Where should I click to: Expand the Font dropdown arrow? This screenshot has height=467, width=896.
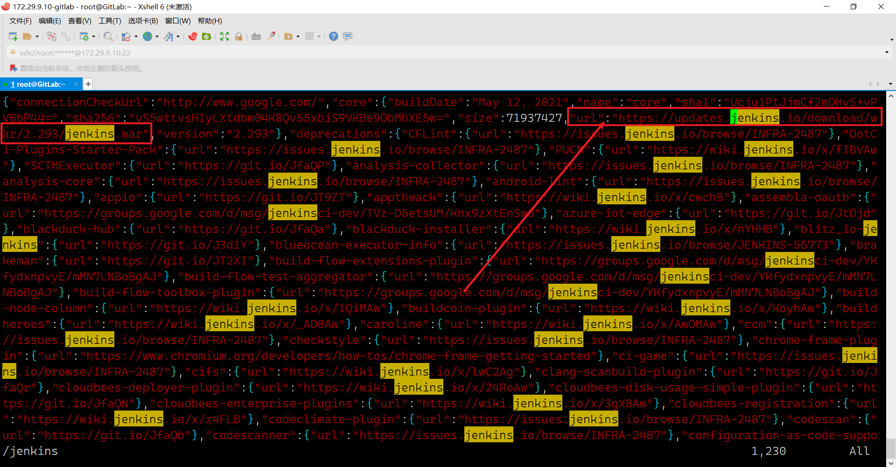(178, 36)
